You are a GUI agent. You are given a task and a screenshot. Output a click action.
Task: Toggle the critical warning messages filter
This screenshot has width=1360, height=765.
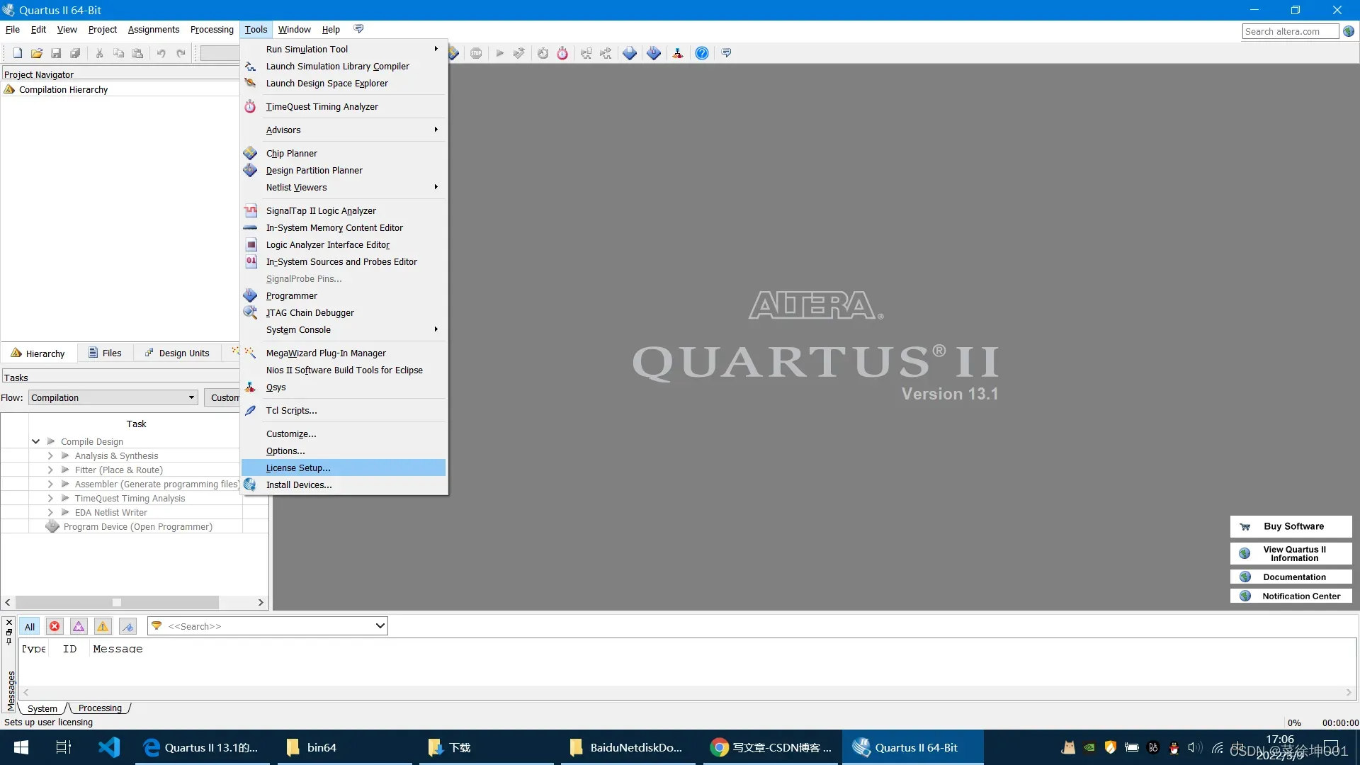click(x=79, y=626)
